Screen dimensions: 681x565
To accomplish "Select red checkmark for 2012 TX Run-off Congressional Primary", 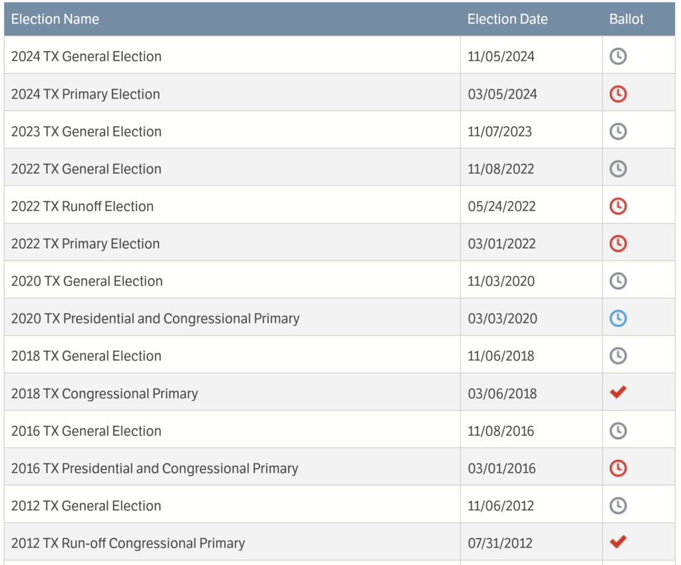I will coord(618,542).
